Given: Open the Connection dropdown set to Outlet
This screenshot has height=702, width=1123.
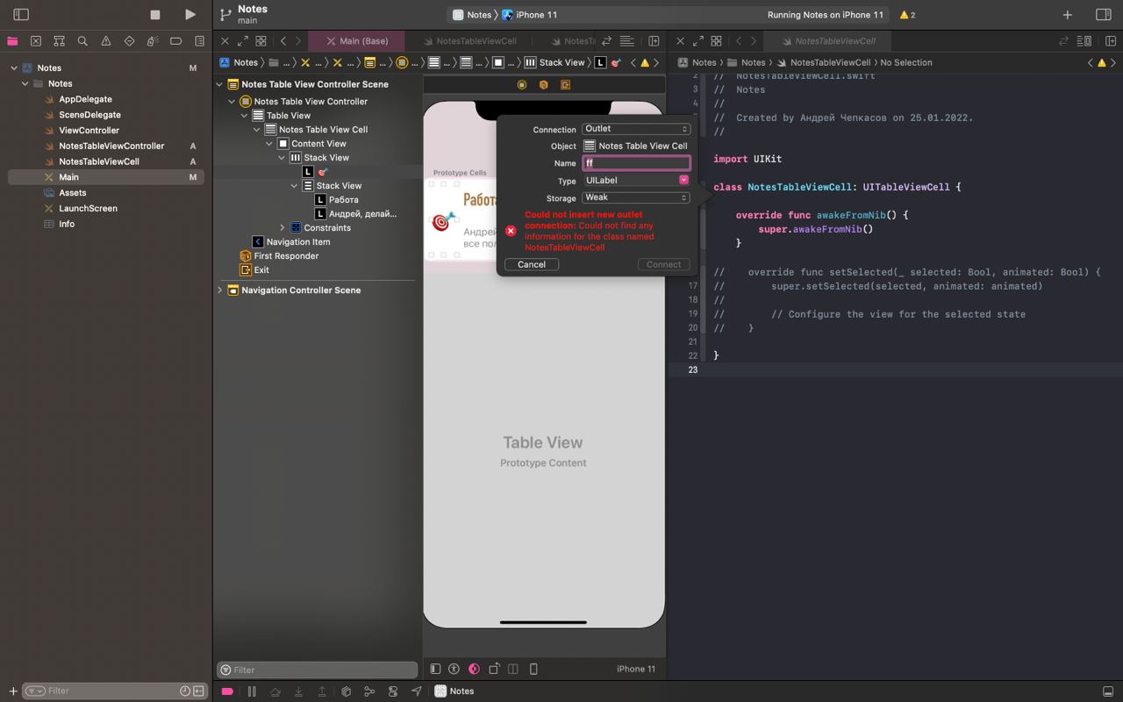Looking at the screenshot, I should (636, 129).
